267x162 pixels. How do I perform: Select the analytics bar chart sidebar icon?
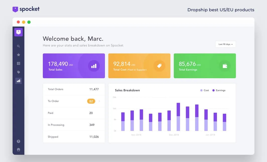(18, 81)
